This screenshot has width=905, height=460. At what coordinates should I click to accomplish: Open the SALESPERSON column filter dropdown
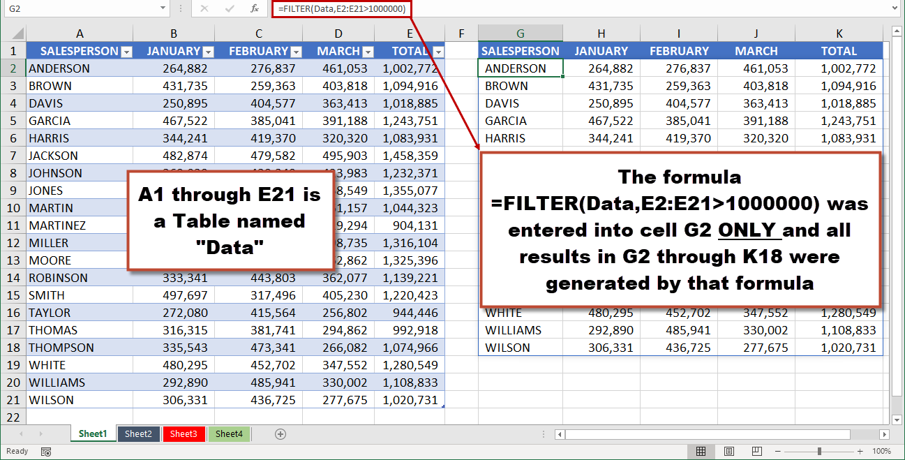click(126, 50)
